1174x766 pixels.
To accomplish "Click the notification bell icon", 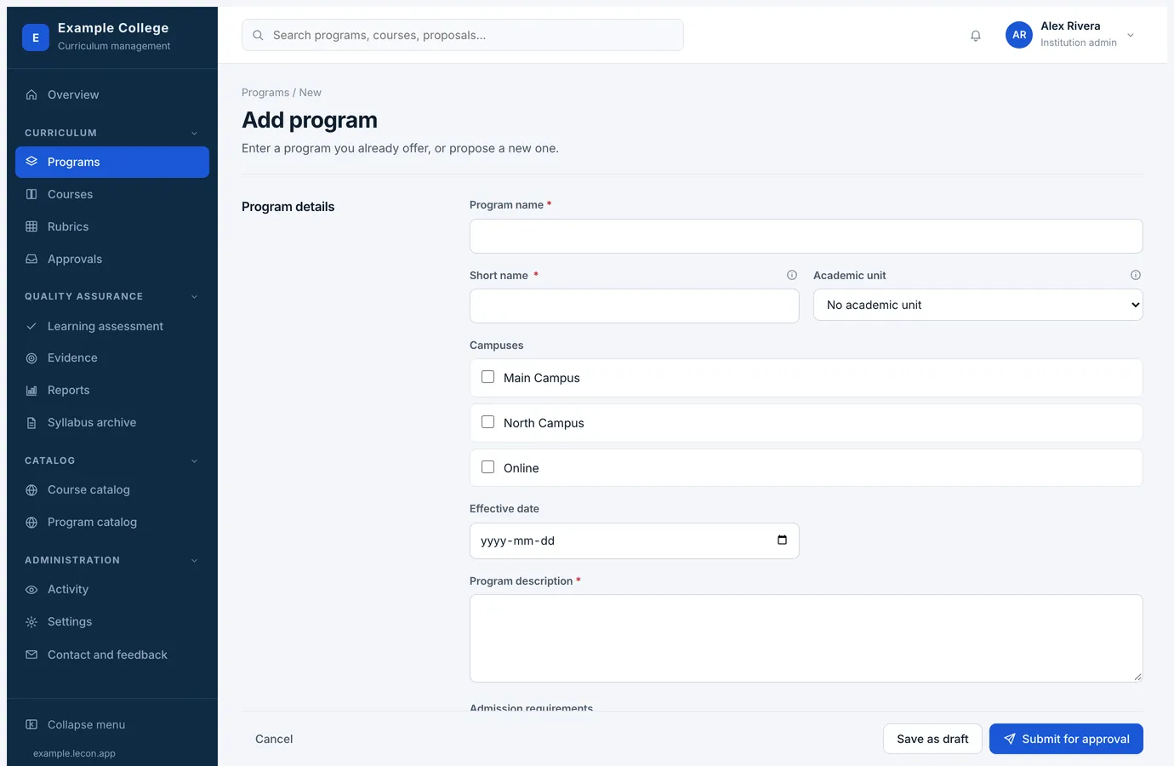I will tap(976, 36).
